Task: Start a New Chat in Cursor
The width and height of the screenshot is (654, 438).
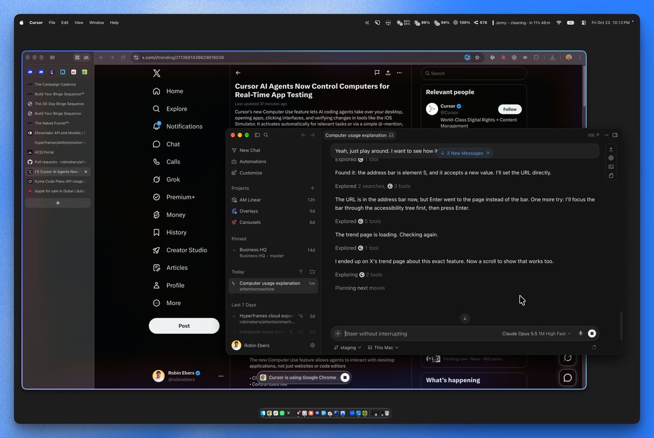Action: click(250, 150)
